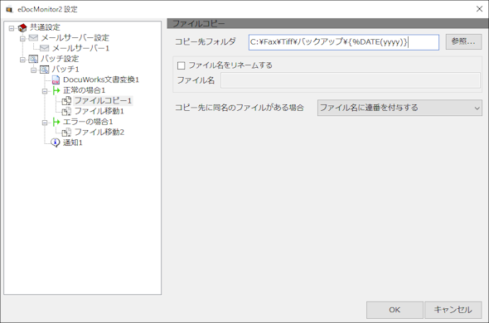Collapse the バッチ1 node

33,70
